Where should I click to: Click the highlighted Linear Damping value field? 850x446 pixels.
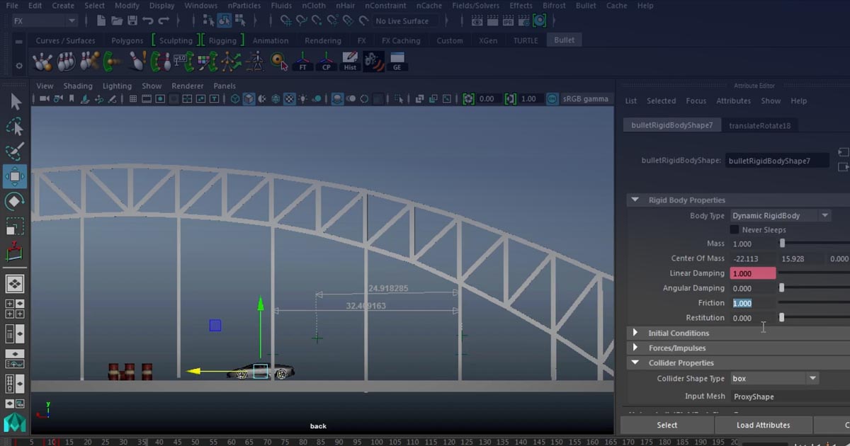click(x=752, y=273)
